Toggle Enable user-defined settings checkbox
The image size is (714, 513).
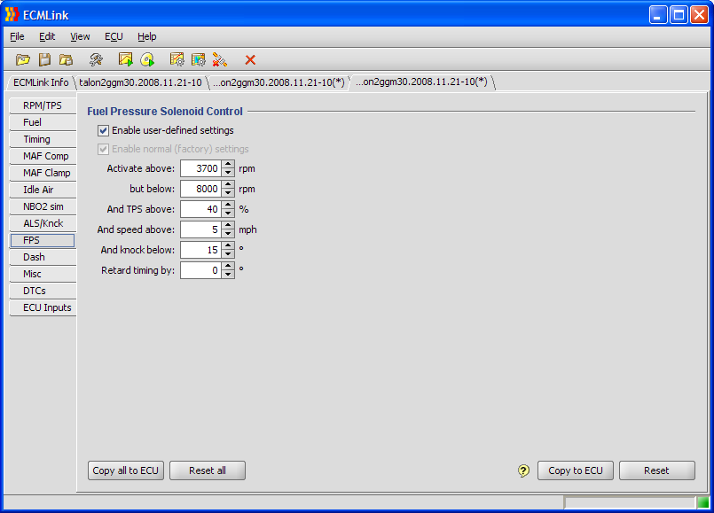pyautogui.click(x=104, y=130)
